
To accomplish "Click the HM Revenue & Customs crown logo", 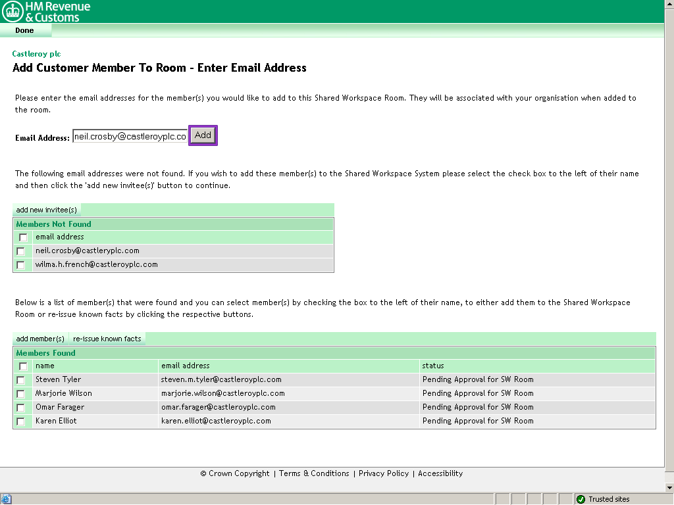I will (13, 11).
